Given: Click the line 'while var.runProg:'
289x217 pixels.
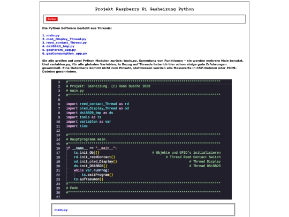Looking at the screenshot, I should click(x=92, y=170).
